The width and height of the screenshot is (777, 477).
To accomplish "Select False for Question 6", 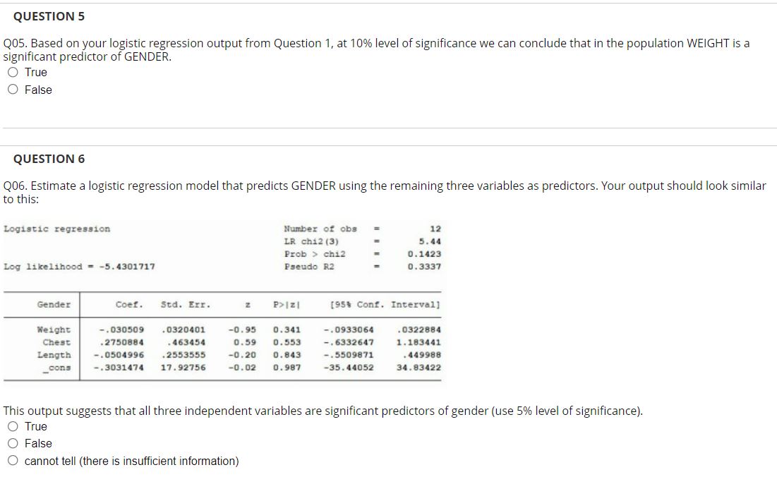I will coord(12,443).
